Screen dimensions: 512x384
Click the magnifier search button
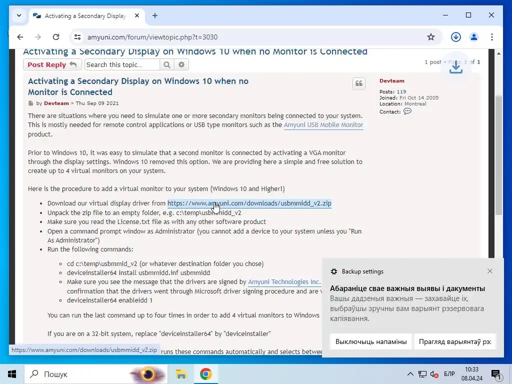[167, 64]
